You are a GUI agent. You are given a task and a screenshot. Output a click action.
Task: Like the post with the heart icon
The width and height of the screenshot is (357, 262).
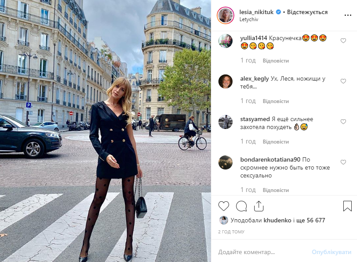[x=224, y=206]
